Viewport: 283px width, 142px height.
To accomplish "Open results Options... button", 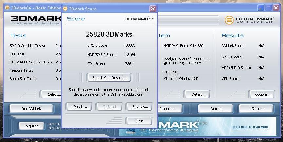I will point(261,94).
